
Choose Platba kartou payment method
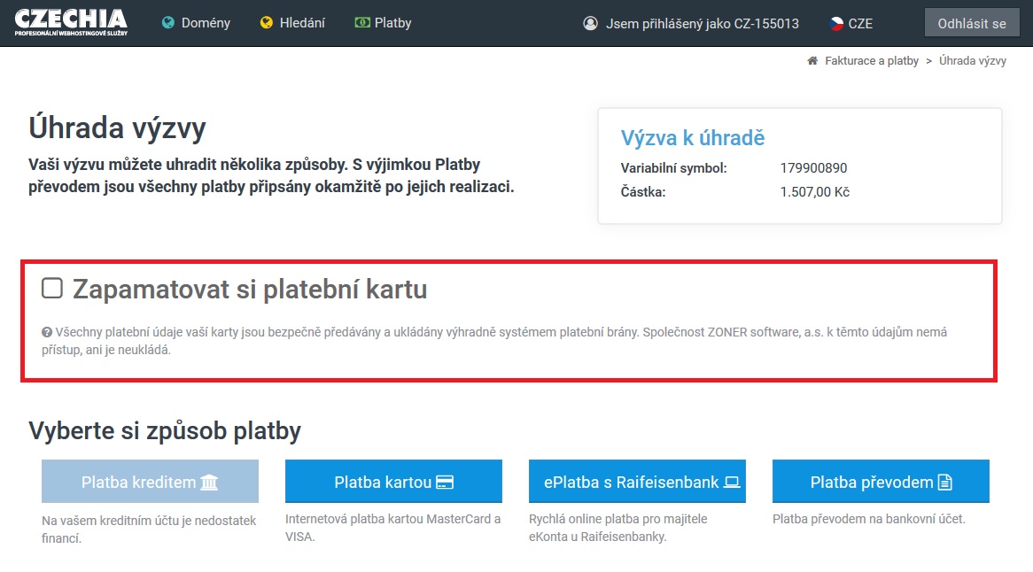[x=393, y=482]
